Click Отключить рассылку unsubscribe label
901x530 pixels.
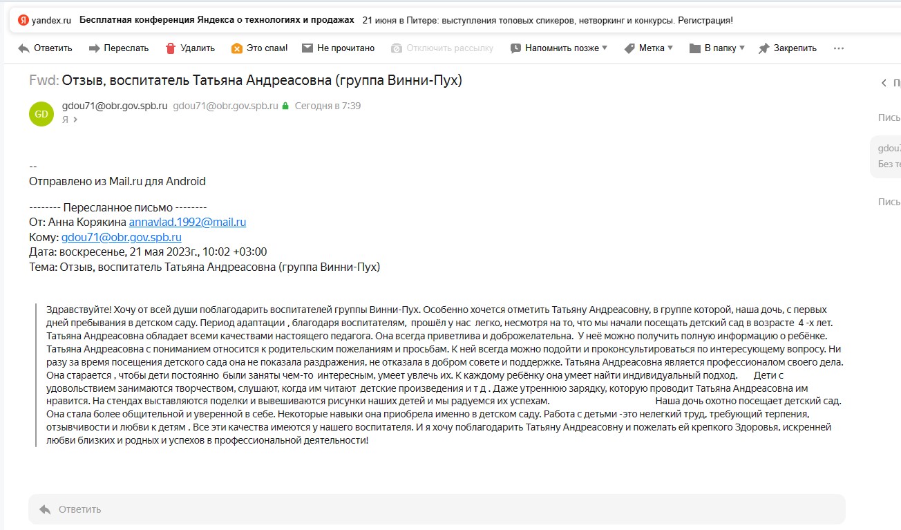tap(450, 48)
